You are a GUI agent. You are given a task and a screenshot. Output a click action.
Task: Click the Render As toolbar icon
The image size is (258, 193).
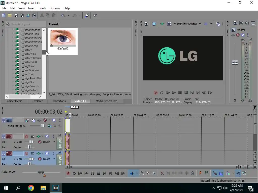pos(28,15)
